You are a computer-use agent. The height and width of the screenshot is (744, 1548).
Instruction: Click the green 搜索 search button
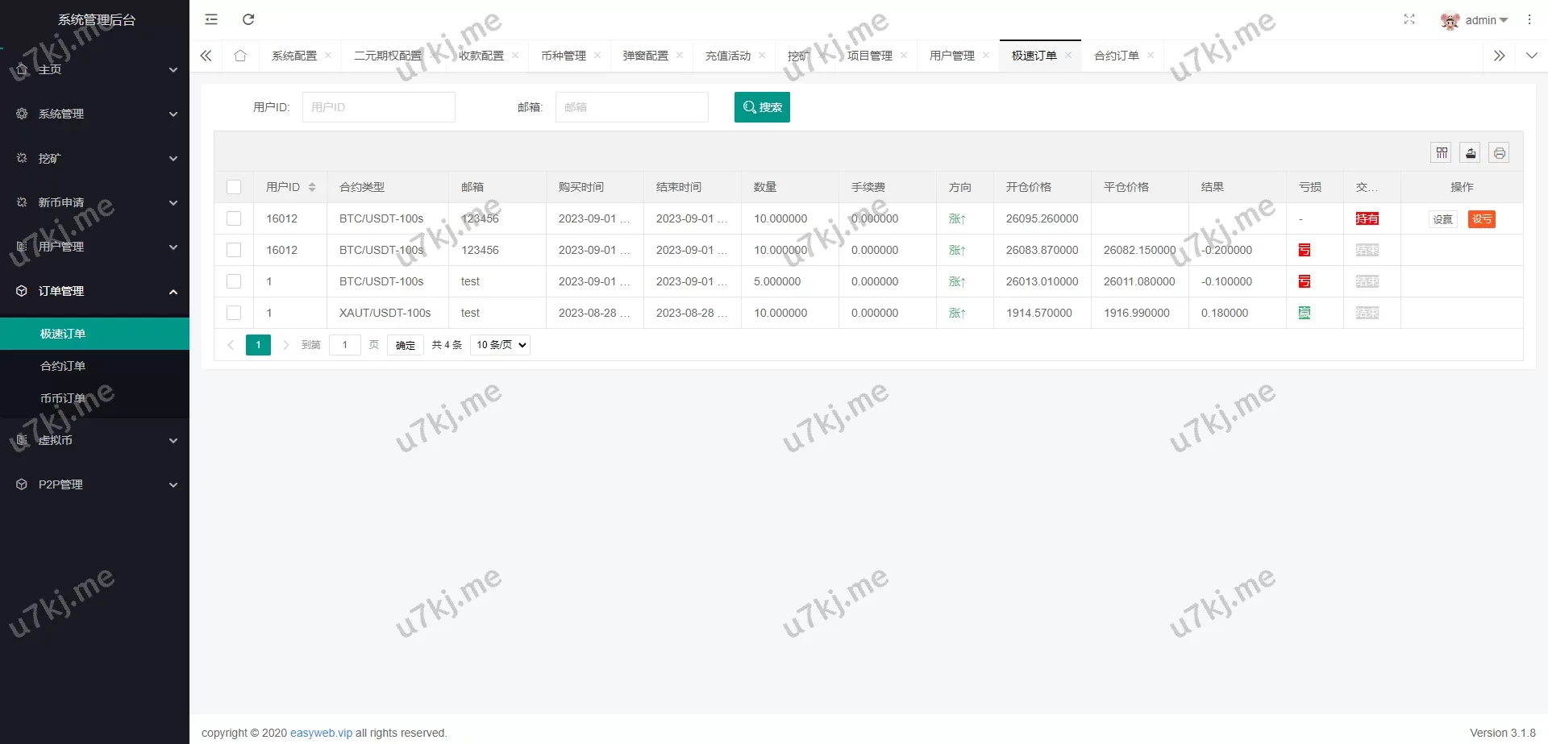coord(762,107)
